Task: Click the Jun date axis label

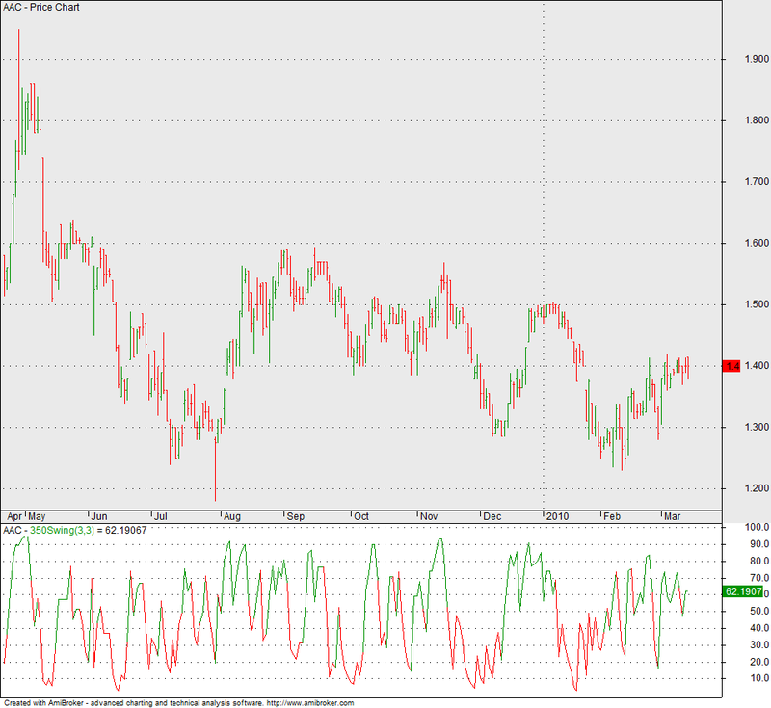Action: coord(99,516)
